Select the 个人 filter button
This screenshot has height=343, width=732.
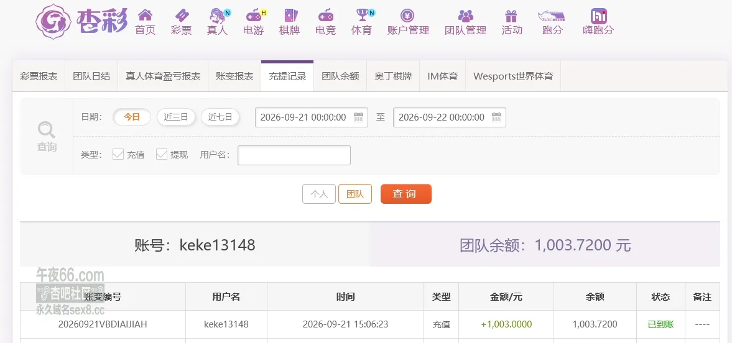coord(319,194)
